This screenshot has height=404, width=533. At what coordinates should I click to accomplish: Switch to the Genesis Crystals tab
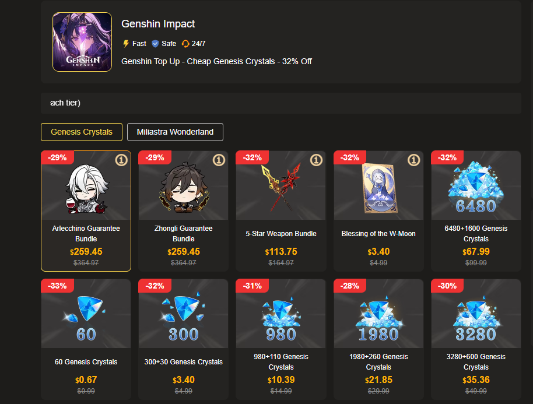coord(82,132)
